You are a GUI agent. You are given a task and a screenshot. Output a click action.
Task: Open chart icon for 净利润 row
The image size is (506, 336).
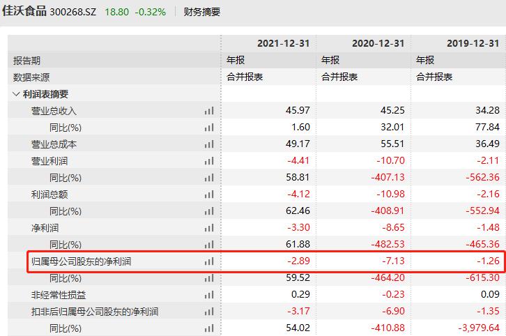209,228
